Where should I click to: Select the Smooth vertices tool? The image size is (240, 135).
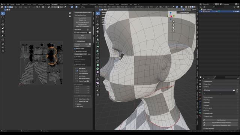[x=97, y=72]
